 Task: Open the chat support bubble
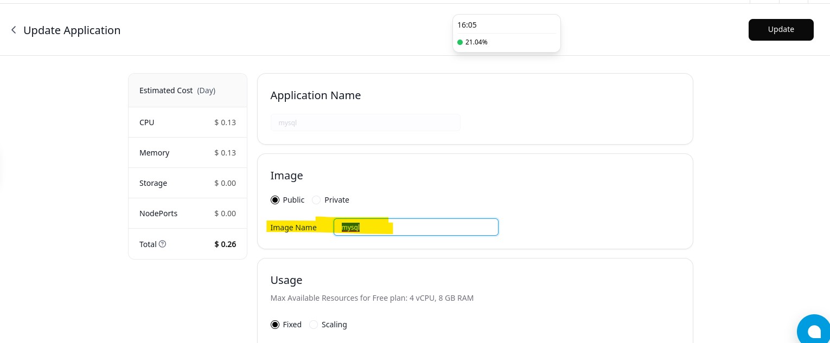813,331
